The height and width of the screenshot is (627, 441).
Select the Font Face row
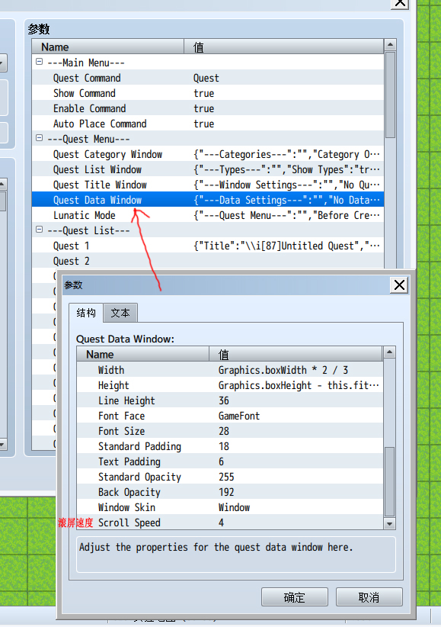pos(230,416)
